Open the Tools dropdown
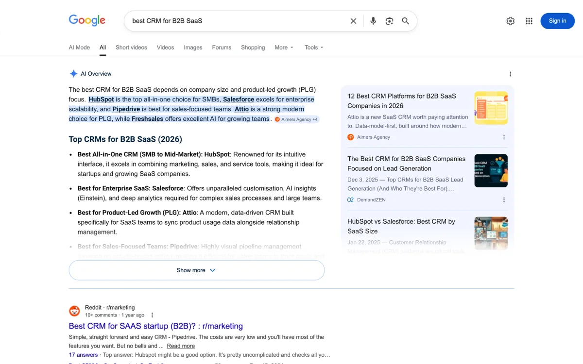 [314, 48]
